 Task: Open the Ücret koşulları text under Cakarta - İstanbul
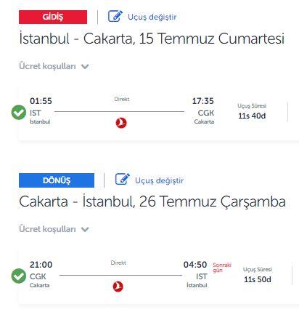47,229
